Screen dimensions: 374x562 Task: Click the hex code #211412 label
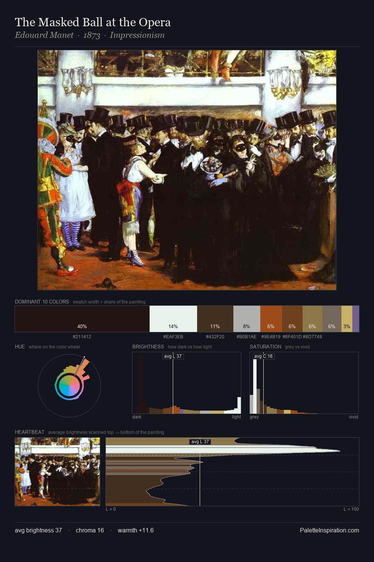82,337
